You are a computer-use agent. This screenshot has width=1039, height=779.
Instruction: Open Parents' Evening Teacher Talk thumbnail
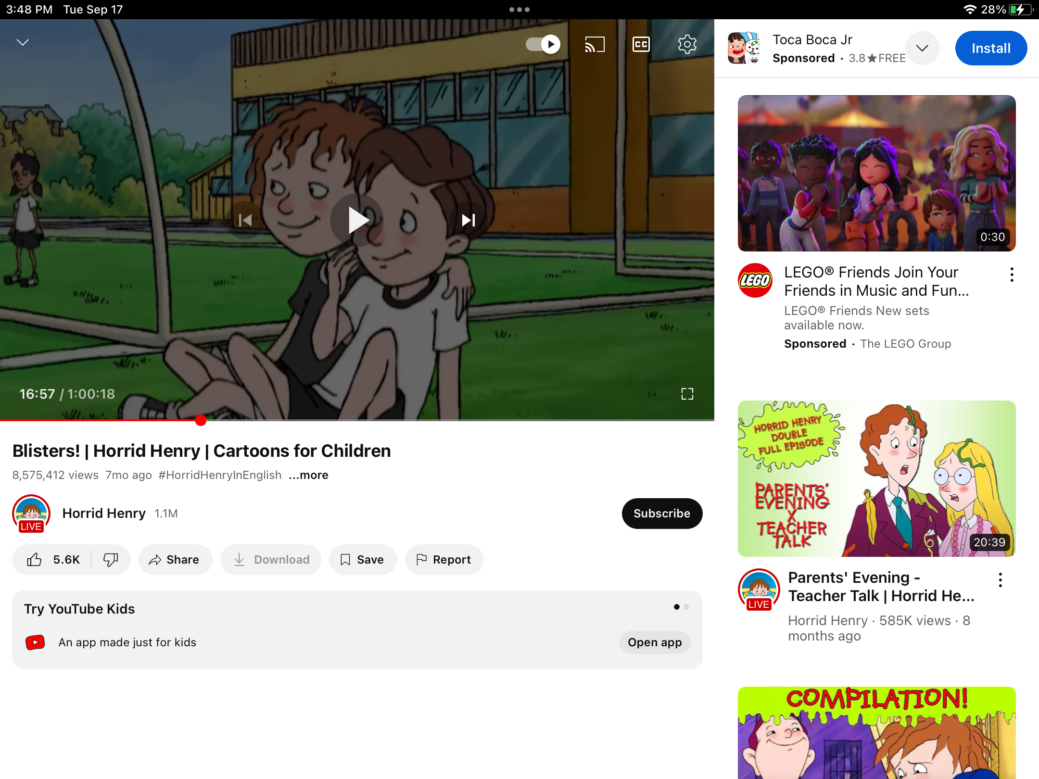click(876, 478)
